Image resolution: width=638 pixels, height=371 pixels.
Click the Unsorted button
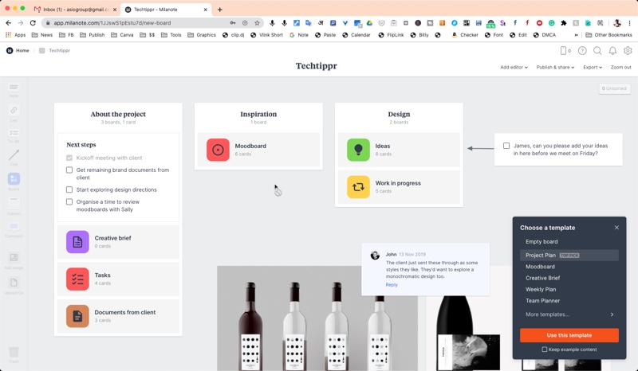point(614,88)
